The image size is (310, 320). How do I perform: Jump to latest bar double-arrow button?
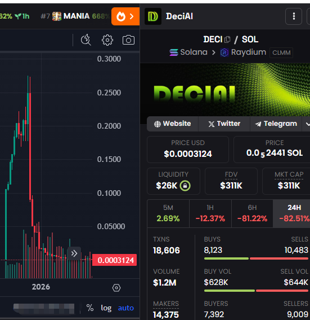[74, 253]
